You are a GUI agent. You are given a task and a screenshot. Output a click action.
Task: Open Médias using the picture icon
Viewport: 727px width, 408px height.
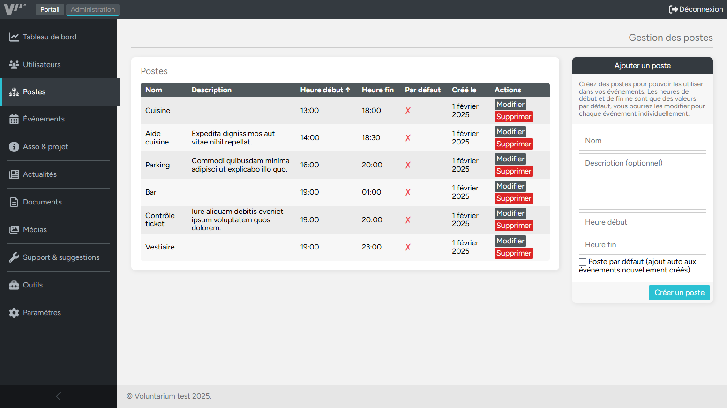pos(13,229)
